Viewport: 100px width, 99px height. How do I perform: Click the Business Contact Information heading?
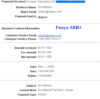(21, 29)
